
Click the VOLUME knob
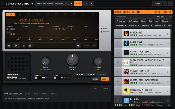pyautogui.click(x=98, y=61)
